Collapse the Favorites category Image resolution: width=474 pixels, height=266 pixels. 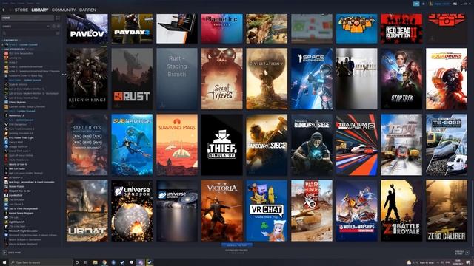(10, 40)
